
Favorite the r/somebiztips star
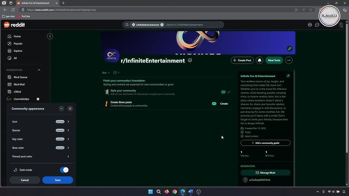[38, 99]
